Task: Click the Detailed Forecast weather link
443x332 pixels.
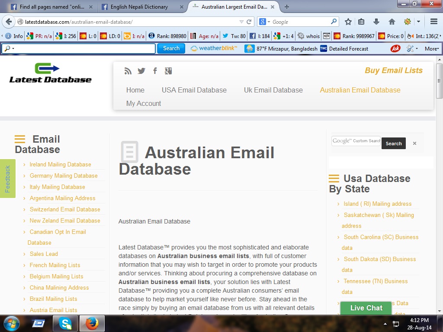Action: click(x=348, y=48)
